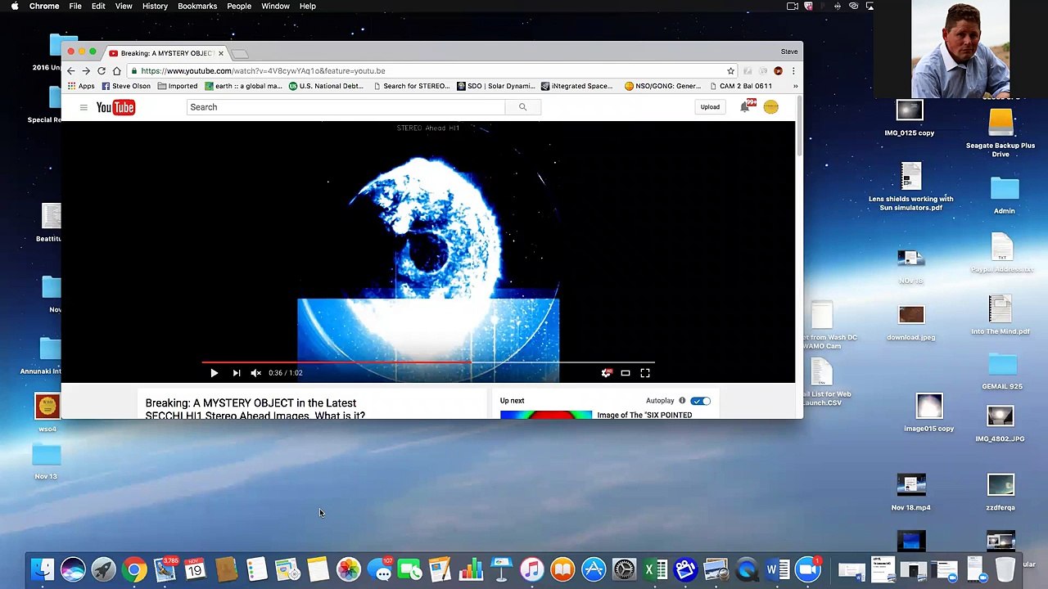Open YouTube account avatar menu
This screenshot has height=589, width=1048.
[x=771, y=106]
